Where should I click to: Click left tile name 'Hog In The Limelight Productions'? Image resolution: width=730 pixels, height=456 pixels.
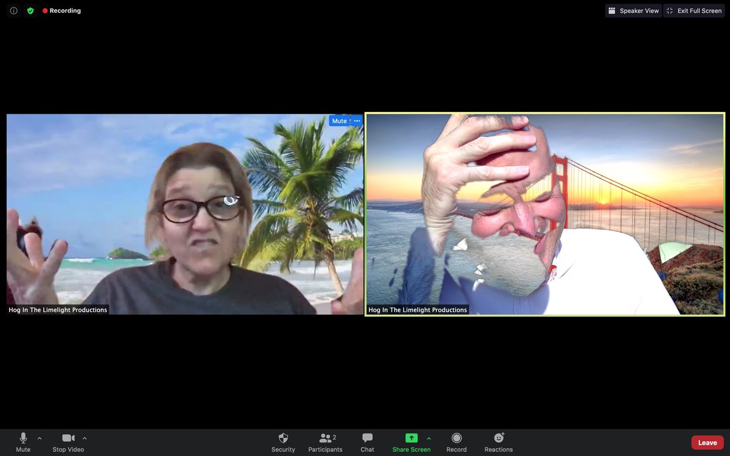coord(58,310)
